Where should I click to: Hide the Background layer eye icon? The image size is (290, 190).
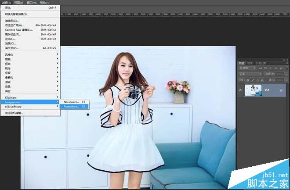240,90
